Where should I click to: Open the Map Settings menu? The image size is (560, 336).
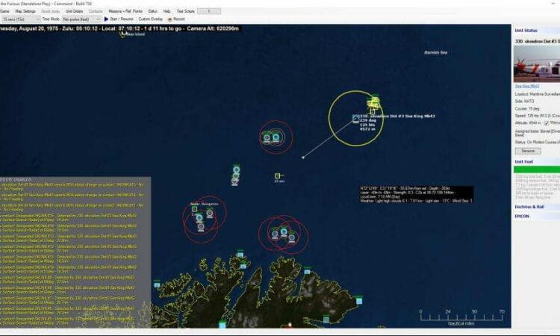25,11
